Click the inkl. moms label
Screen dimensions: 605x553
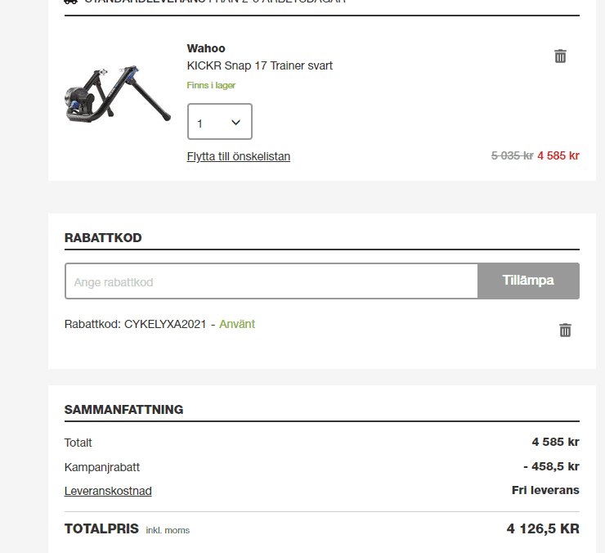click(168, 530)
